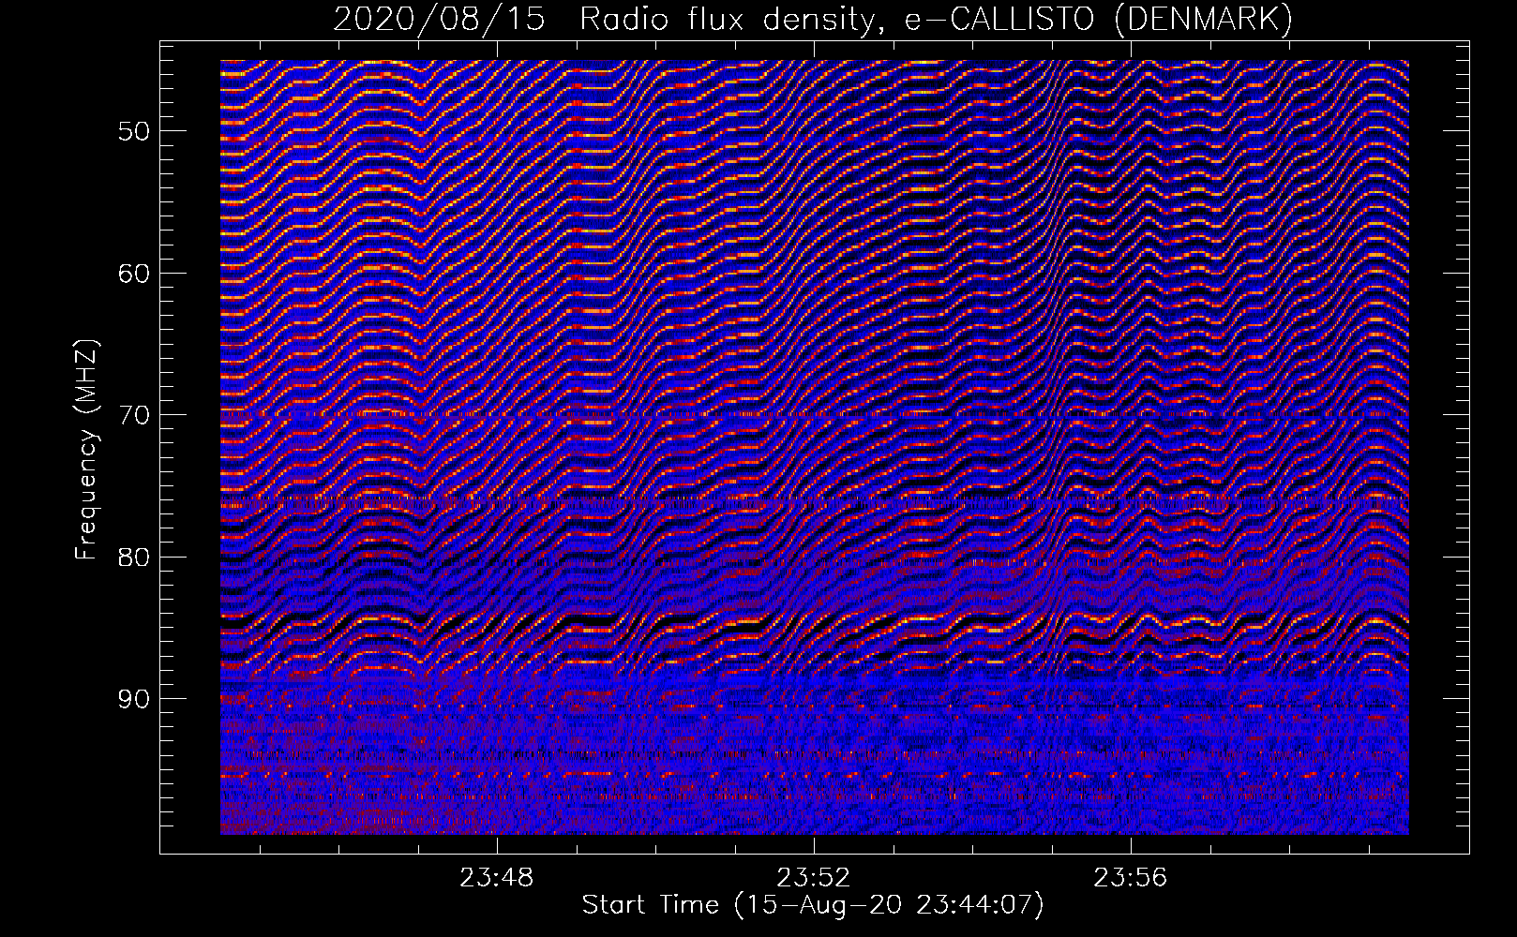Click the 60 frequency tick label
The height and width of the screenshot is (937, 1517).
(133, 274)
